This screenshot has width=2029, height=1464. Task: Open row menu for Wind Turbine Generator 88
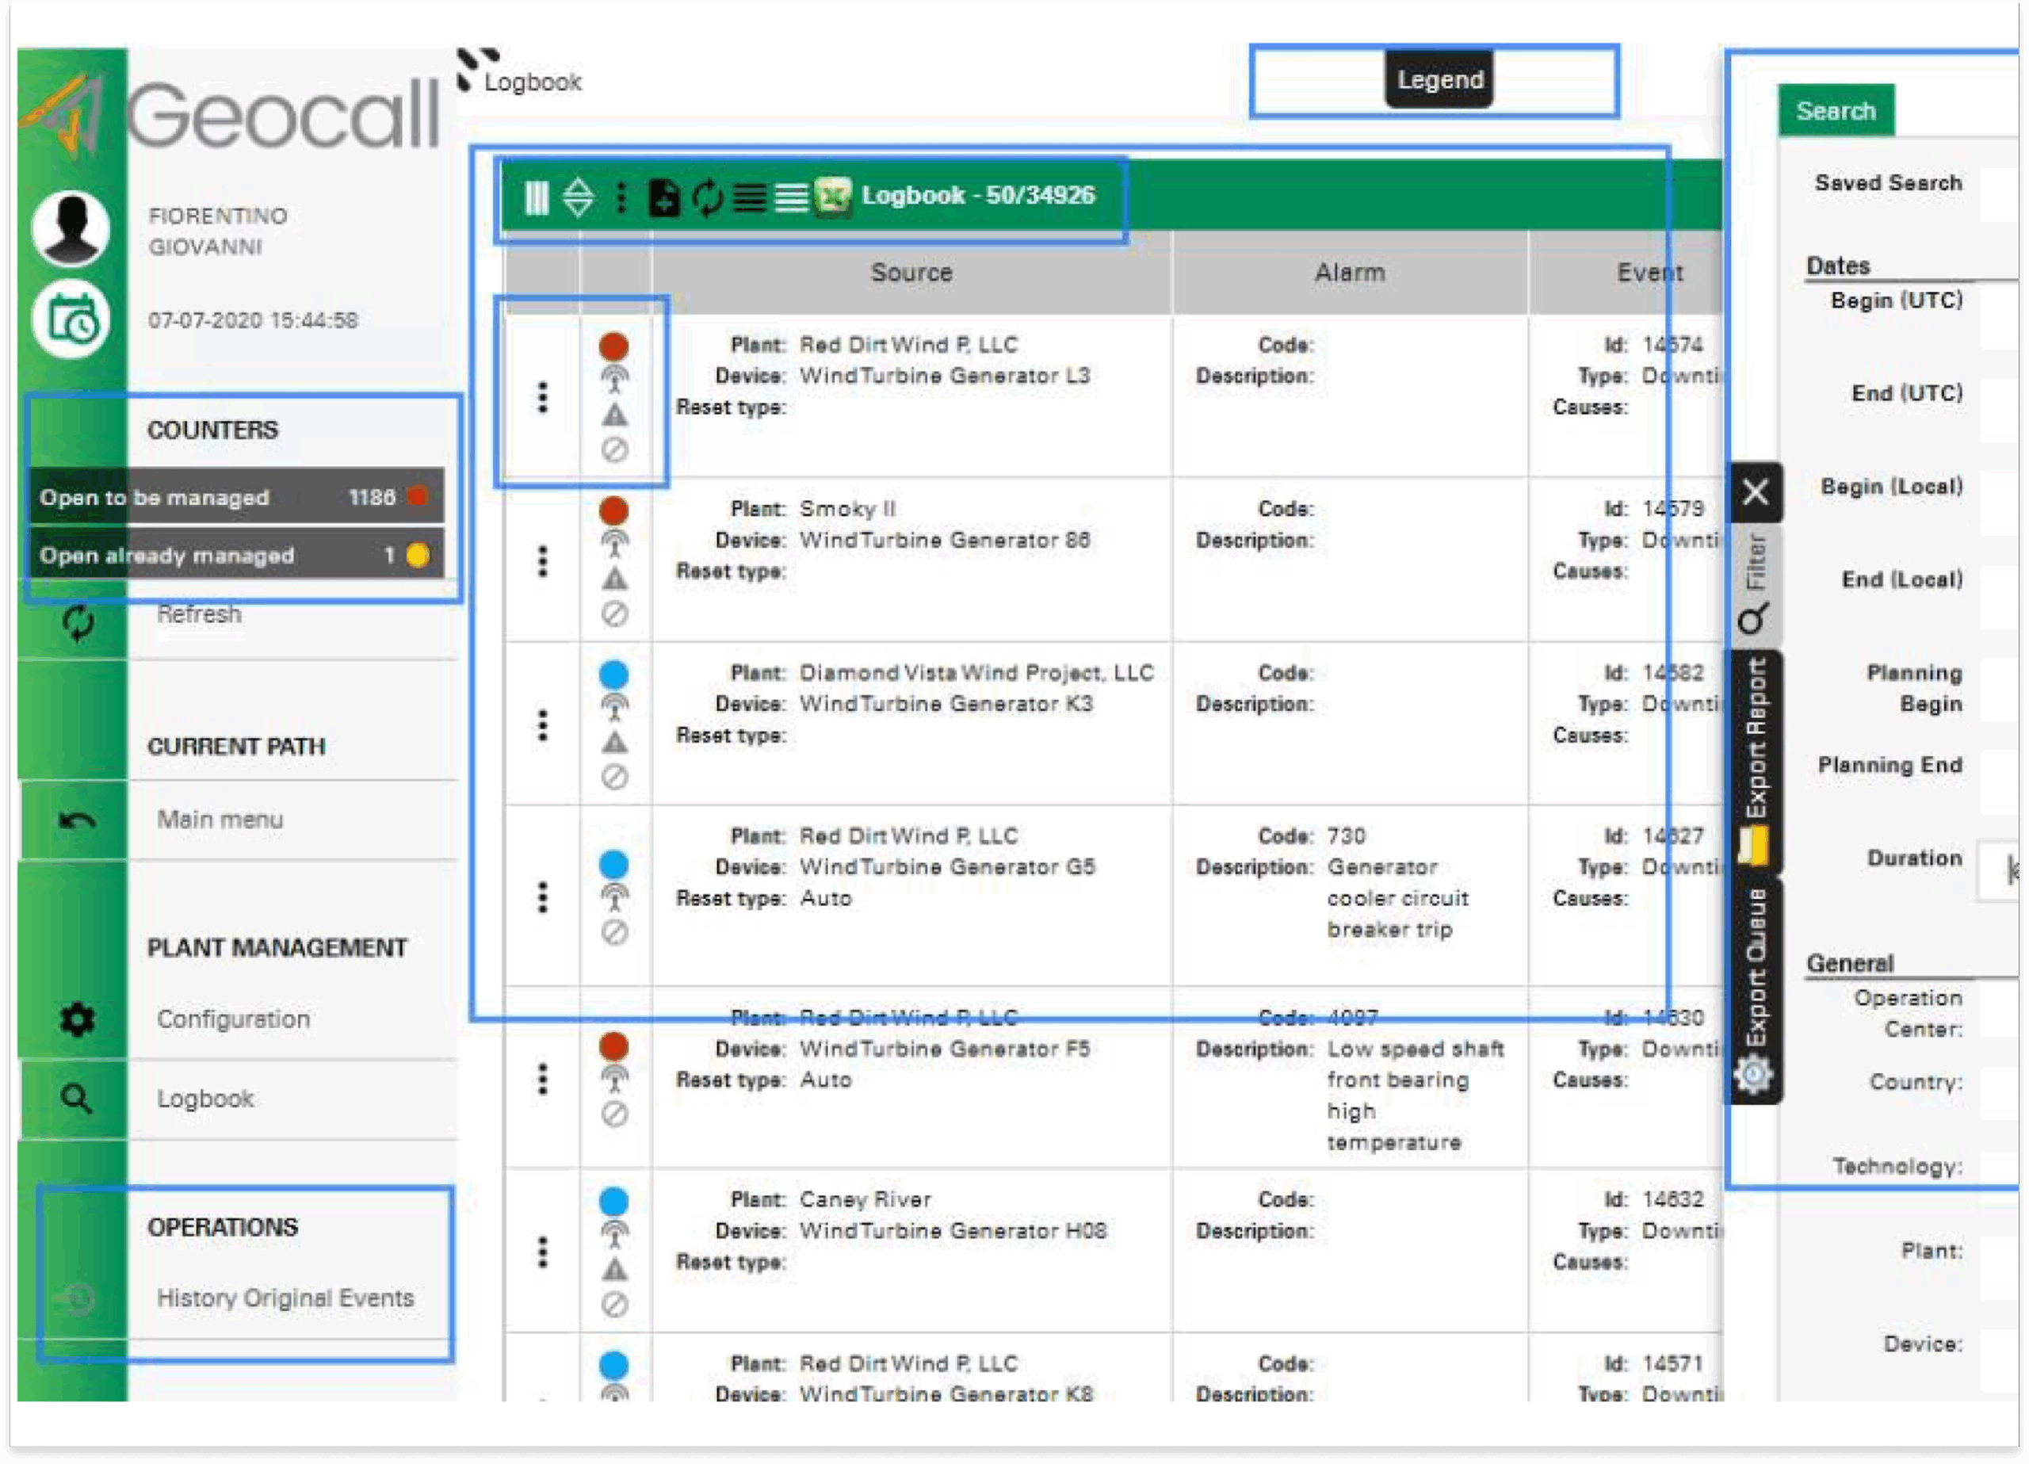point(542,561)
